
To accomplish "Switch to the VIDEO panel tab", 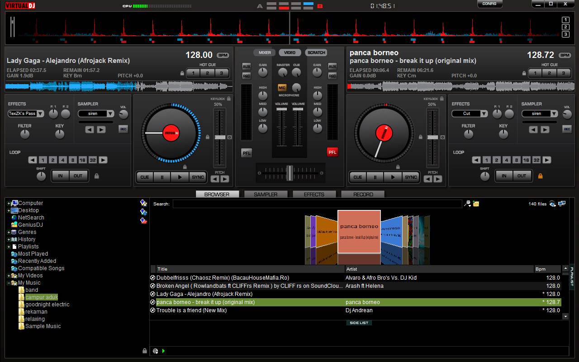I will pyautogui.click(x=289, y=52).
